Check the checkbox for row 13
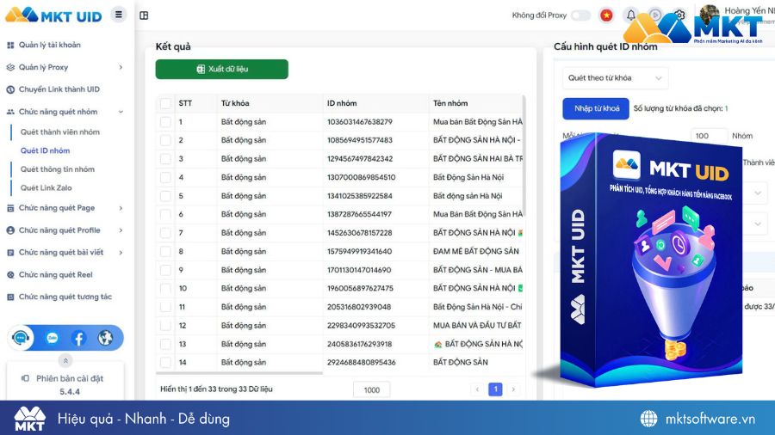 (x=165, y=344)
